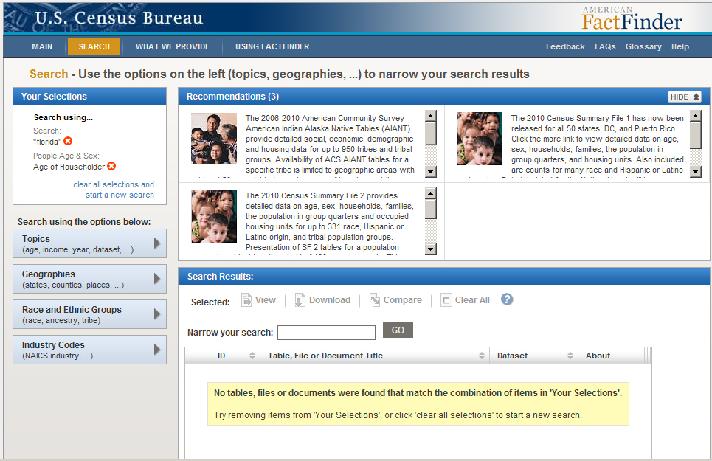Sort by Table, File or Document Title arrows
Screen dimensions: 712x461
482,356
